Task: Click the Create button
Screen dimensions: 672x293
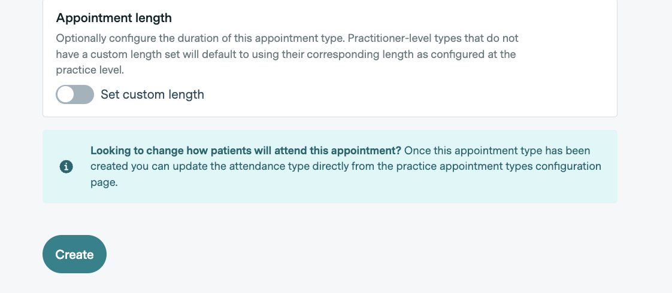Action: coord(74,254)
